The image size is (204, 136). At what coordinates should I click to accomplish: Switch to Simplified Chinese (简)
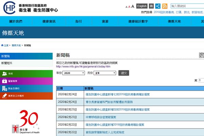click(151, 6)
